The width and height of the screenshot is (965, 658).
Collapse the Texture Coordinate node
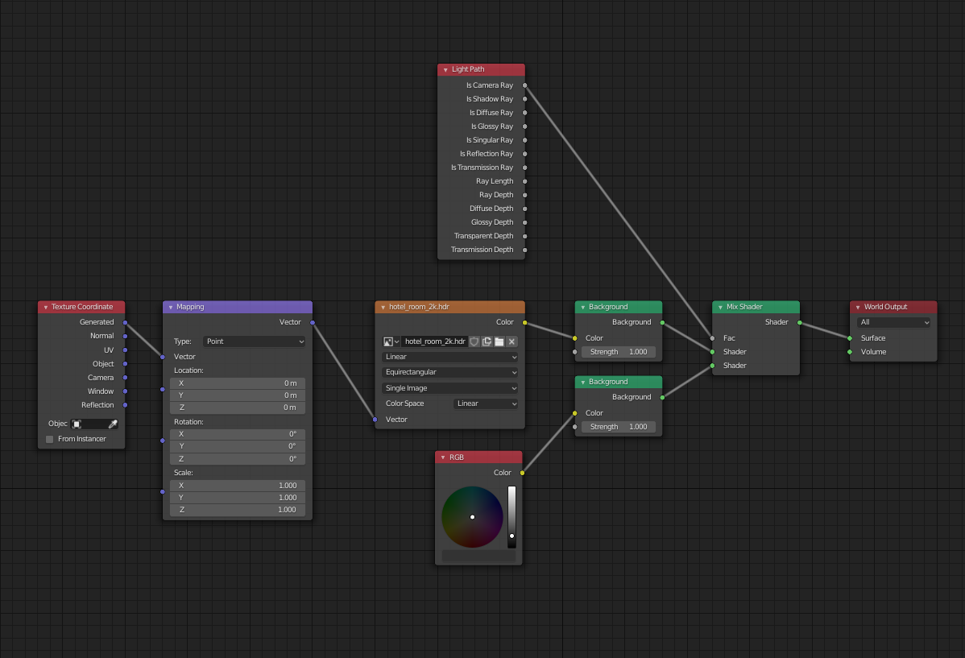tap(46, 307)
